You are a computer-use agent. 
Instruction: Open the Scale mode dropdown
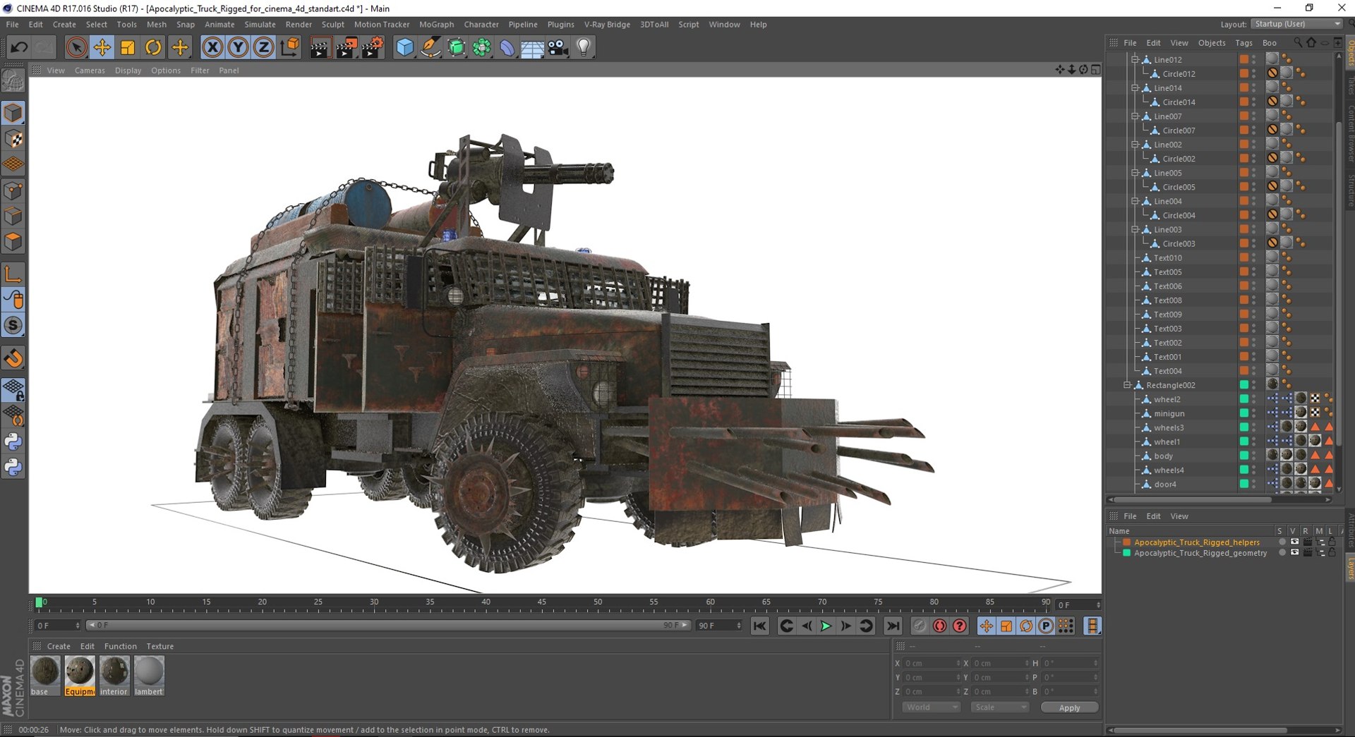(999, 707)
